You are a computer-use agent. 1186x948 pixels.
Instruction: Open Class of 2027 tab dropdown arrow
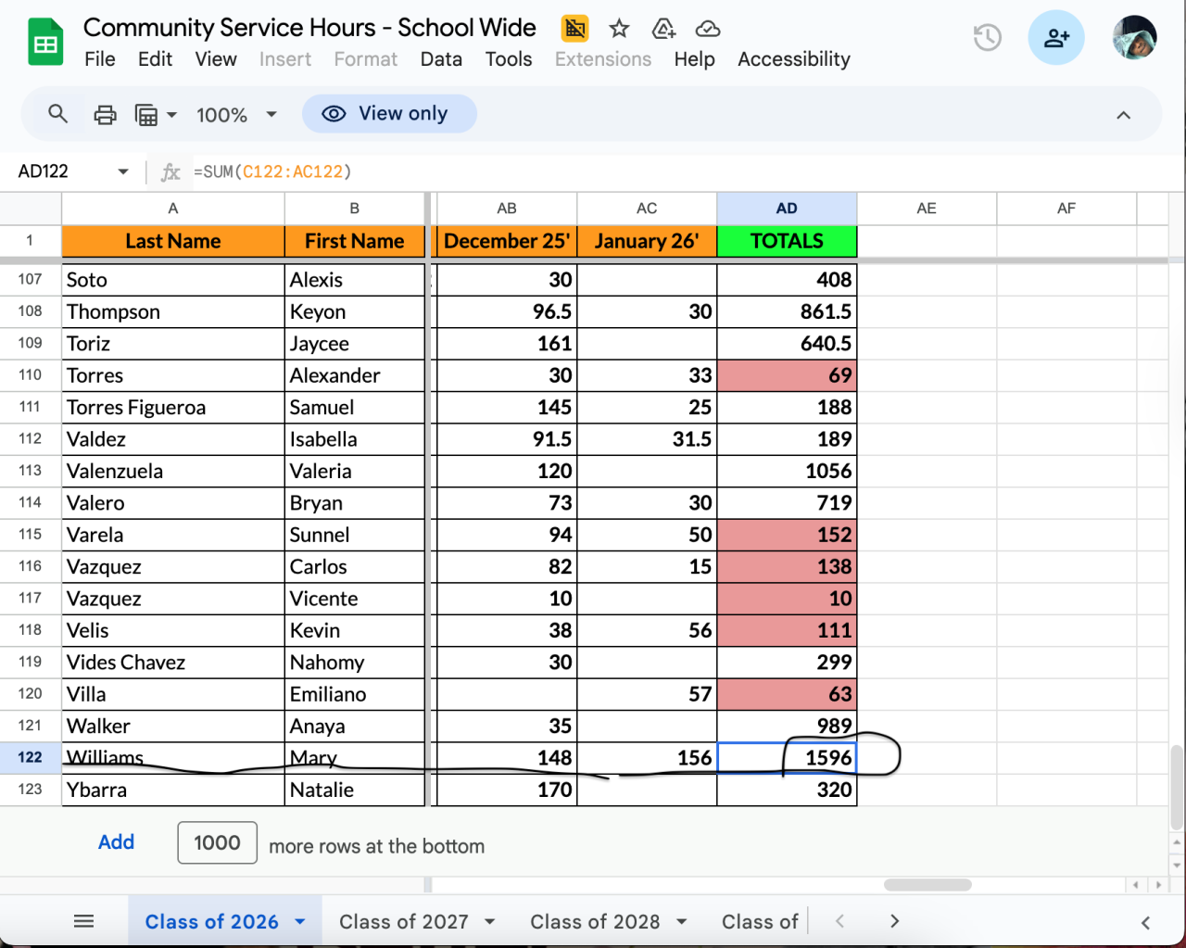pos(490,922)
